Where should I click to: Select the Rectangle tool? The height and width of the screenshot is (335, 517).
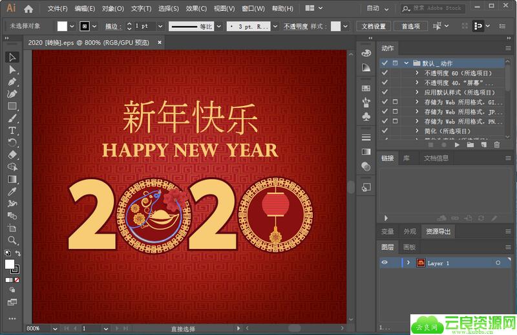pyautogui.click(x=12, y=106)
